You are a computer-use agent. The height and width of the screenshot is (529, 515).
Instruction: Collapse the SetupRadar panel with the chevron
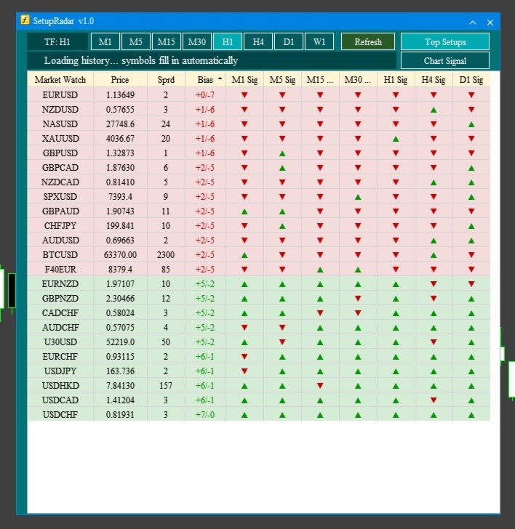473,23
